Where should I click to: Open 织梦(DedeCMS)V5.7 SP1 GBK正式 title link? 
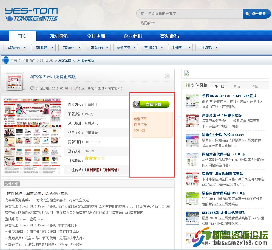coord(229,96)
